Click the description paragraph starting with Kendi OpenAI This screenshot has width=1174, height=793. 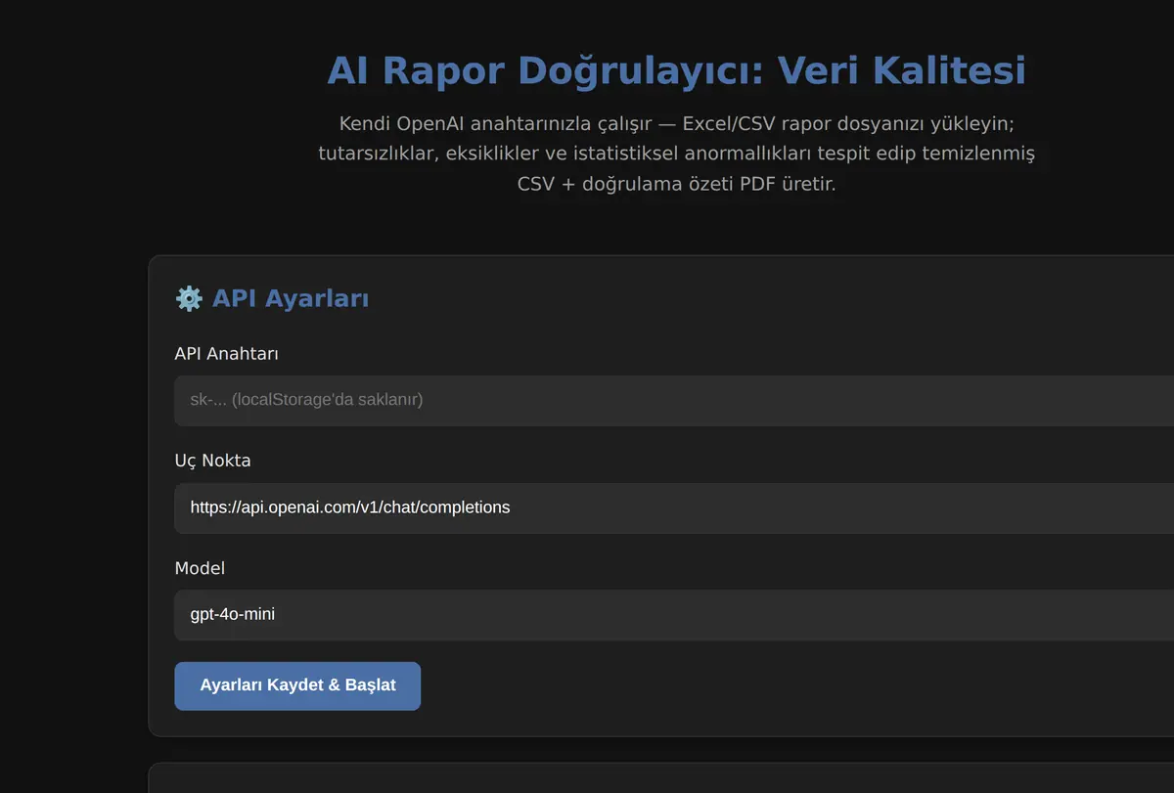pos(676,154)
